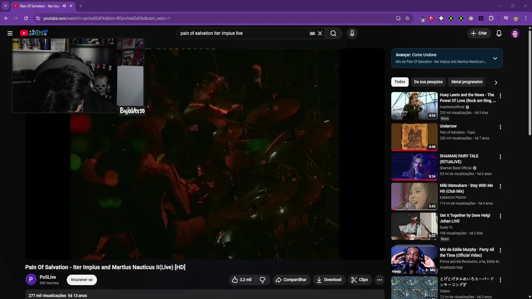The width and height of the screenshot is (532, 299).
Task: Click the URL address bar
Action: (216, 18)
